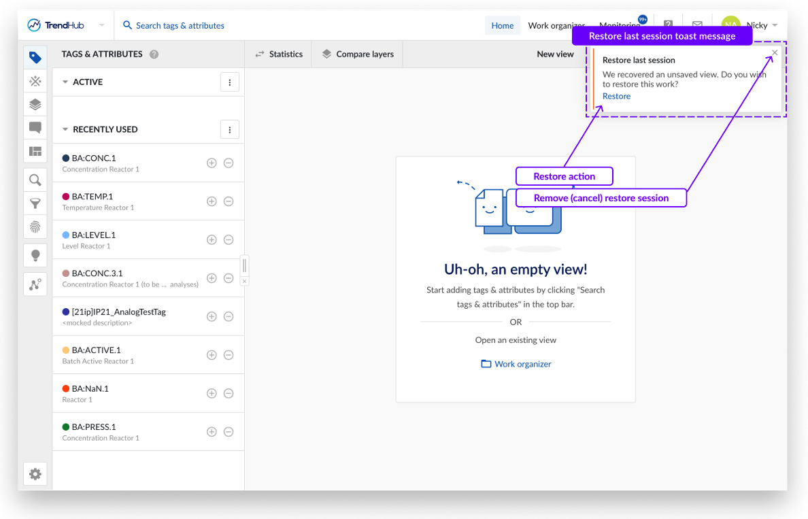Open the context items snowflake icon in sidebar

(35, 82)
